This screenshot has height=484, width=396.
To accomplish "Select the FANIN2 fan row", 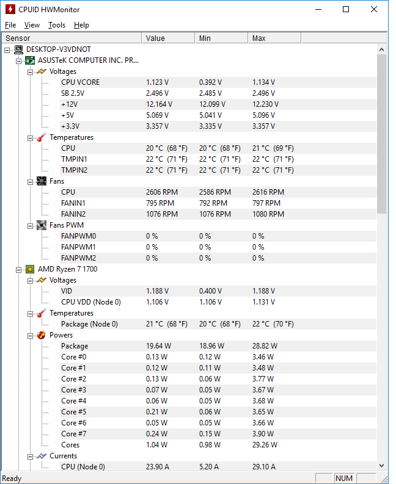I will tap(218, 214).
